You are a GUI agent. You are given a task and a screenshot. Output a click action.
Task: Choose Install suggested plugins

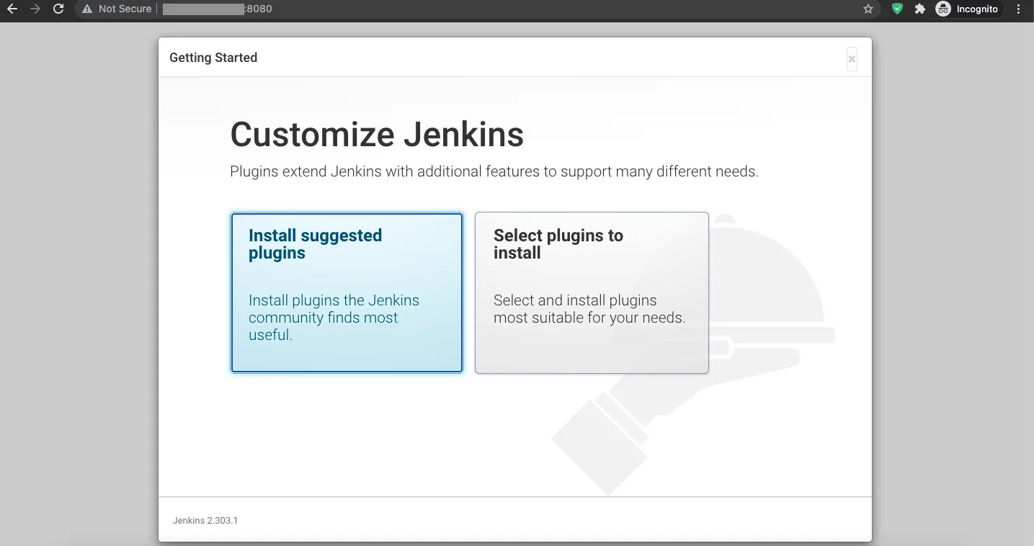coord(347,292)
